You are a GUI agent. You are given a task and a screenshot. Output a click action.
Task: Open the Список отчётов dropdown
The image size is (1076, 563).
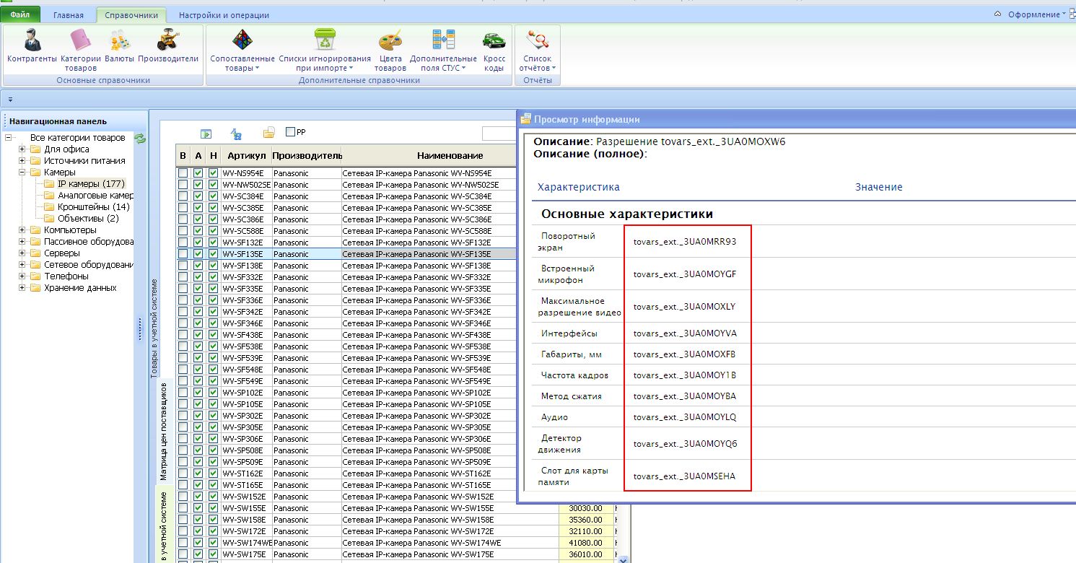pyautogui.click(x=537, y=49)
